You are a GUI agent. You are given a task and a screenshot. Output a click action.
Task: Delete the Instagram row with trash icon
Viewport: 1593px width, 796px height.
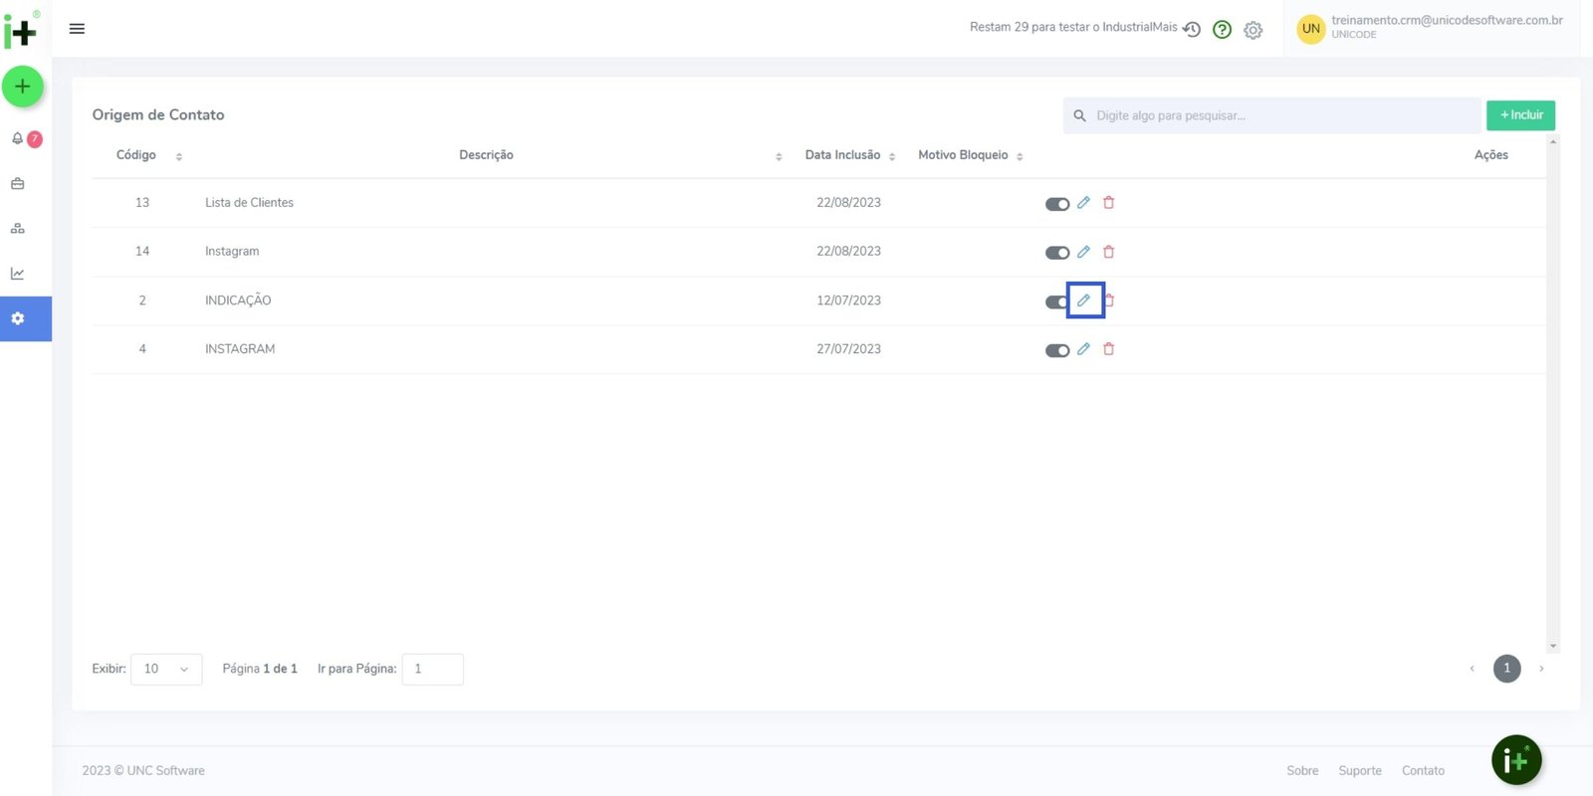click(x=1108, y=252)
